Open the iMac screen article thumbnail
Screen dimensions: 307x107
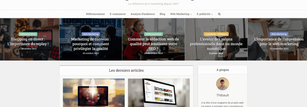159,93
